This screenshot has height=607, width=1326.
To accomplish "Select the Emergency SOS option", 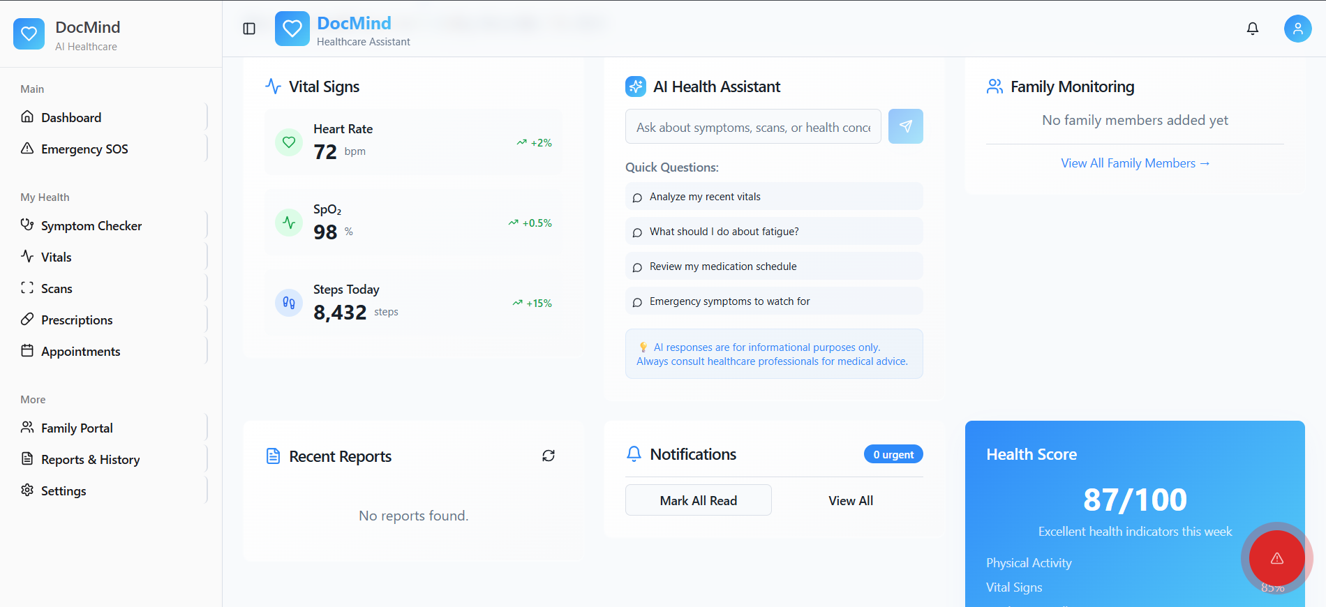I will (84, 149).
